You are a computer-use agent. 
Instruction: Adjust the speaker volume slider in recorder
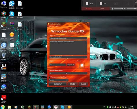click(131, 9)
